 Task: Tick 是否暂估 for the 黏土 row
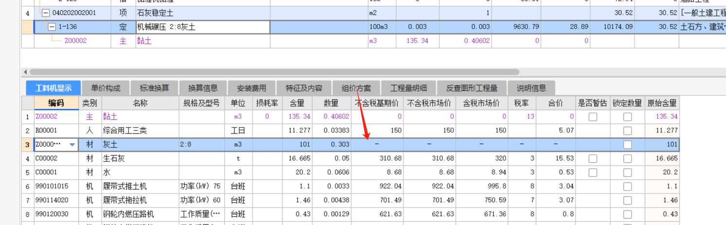click(593, 117)
